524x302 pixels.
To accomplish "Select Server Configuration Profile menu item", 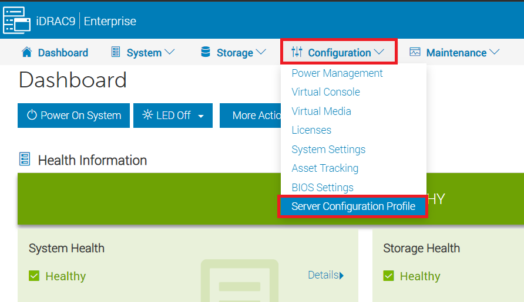I will (353, 206).
